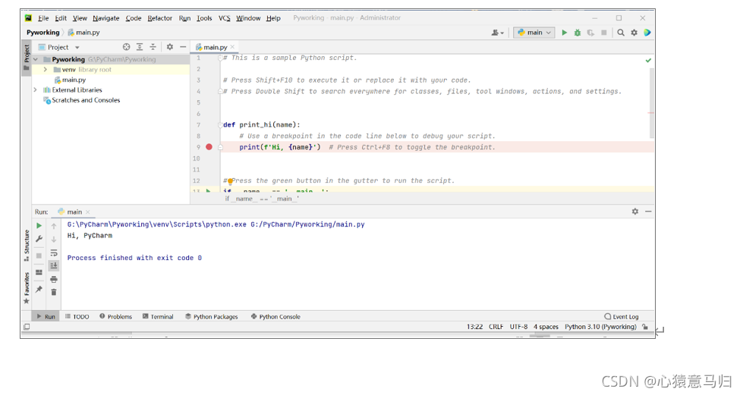Open user account icon in toolbar
743x395 pixels.
point(497,33)
